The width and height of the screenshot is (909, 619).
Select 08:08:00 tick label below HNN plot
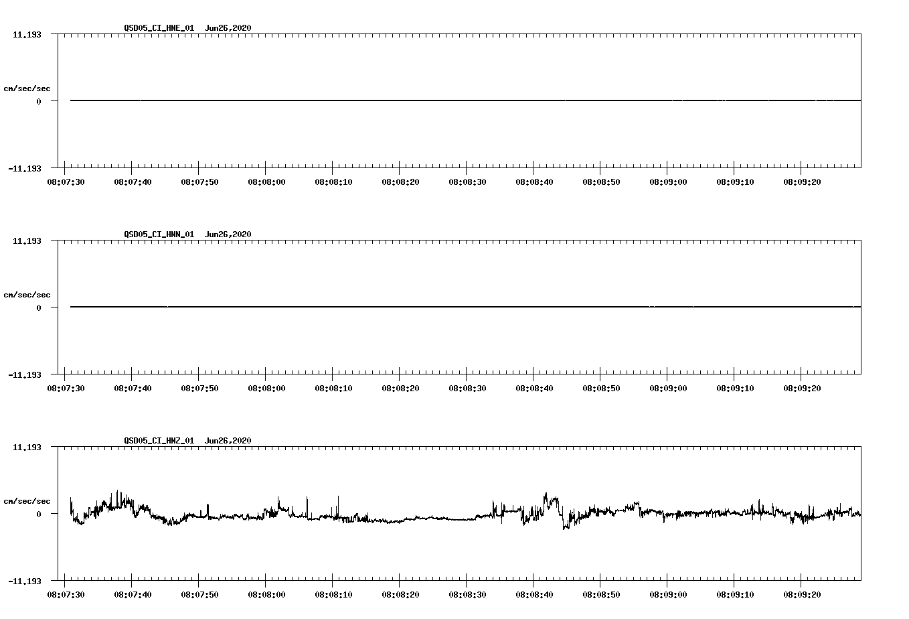pyautogui.click(x=266, y=388)
